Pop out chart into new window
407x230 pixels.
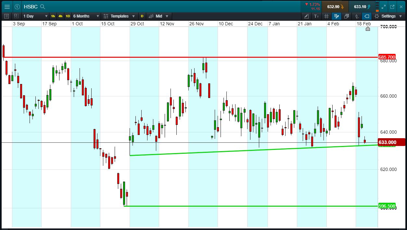pos(392,6)
